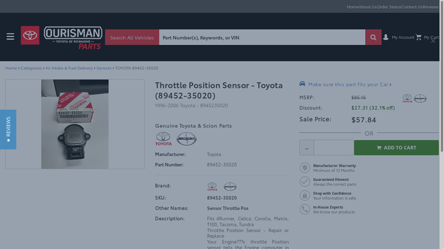Image resolution: width=444 pixels, height=249 pixels.
Task: Click the My Cart shopping cart icon
Action: coord(418,37)
